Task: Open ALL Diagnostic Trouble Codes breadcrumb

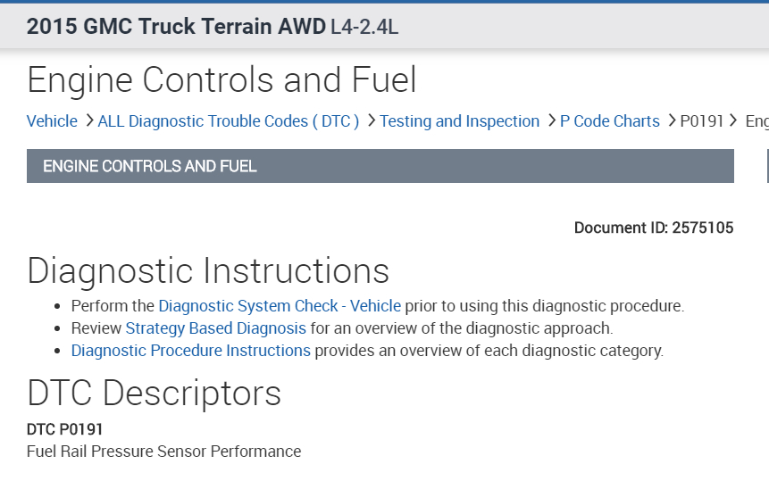Action: (x=229, y=121)
